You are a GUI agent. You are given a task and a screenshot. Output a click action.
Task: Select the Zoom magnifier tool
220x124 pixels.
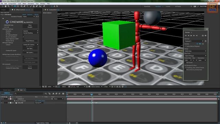9,6
